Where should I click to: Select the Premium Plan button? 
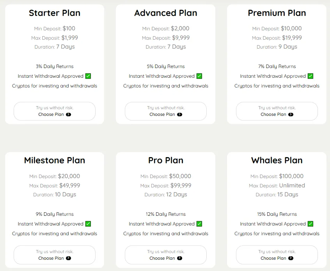pos(277,111)
